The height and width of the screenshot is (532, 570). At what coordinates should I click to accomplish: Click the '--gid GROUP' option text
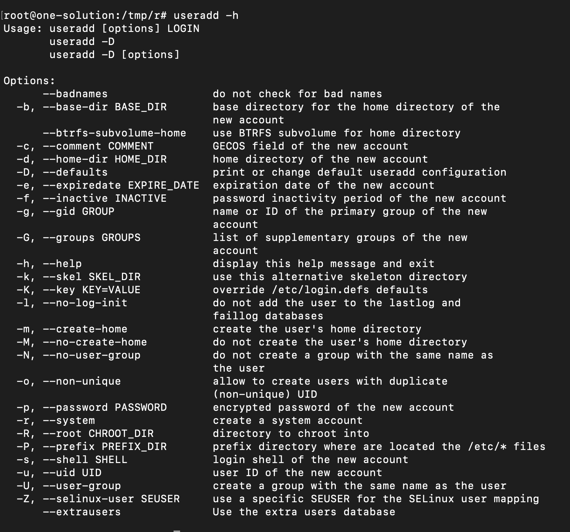tap(78, 211)
